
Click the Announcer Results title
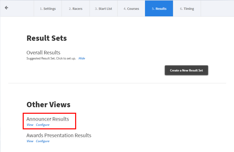[48, 119]
